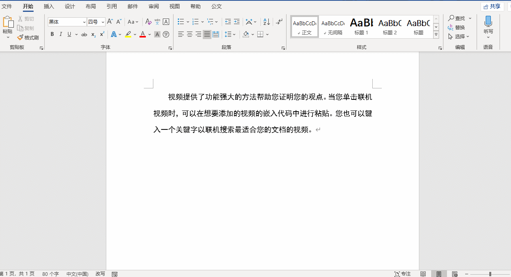Open the Font dialog launcher
511x277 pixels.
pyautogui.click(x=170, y=48)
